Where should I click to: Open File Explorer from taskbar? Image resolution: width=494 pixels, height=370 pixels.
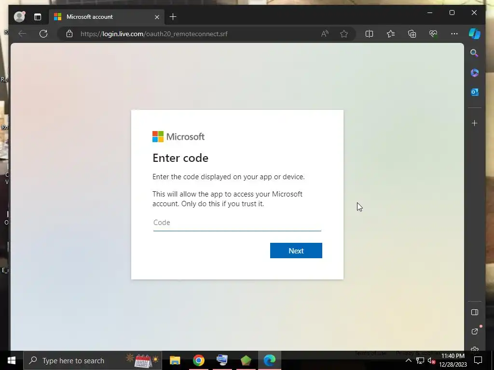click(175, 360)
